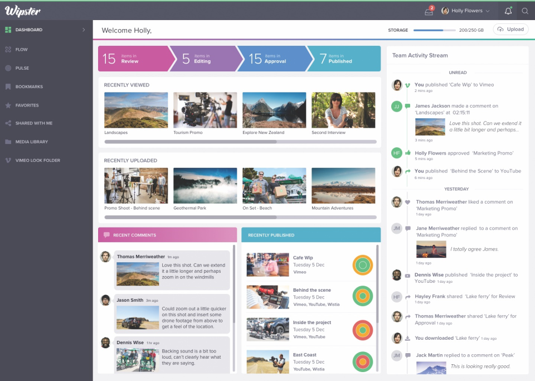This screenshot has height=381, width=535.
Task: Click the Upload button
Action: pos(510,29)
